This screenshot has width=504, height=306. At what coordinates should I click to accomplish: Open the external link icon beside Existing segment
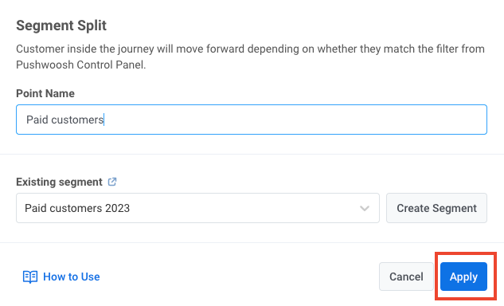pyautogui.click(x=111, y=182)
